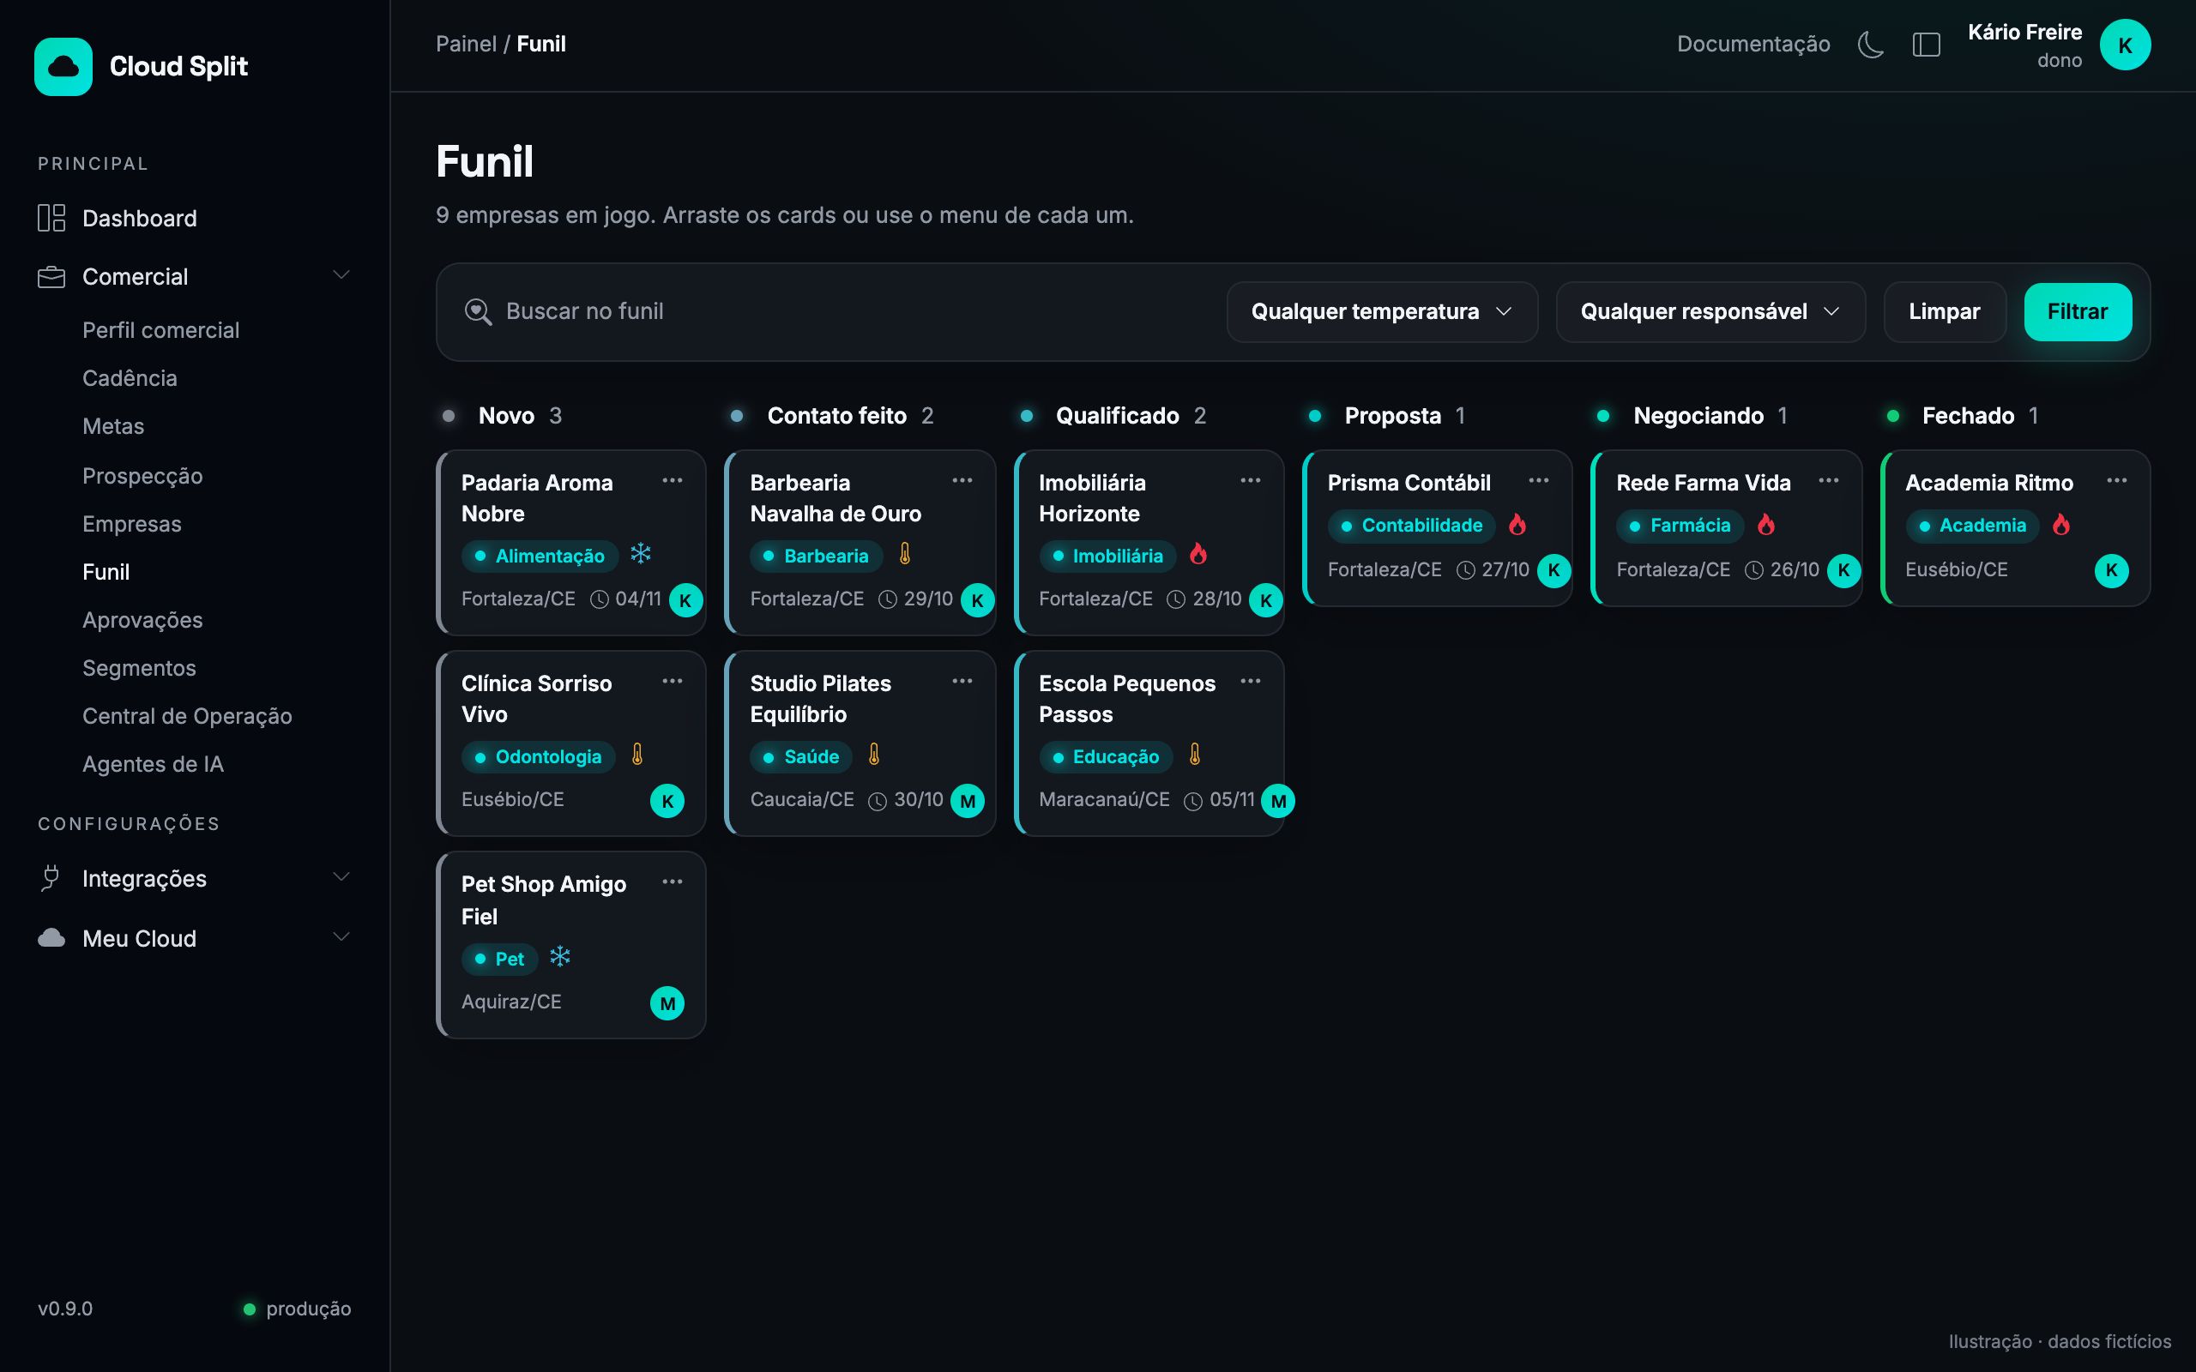2196x1372 pixels.
Task: Click thermometer icon on Studio Pilates Equilíbrio
Action: (x=874, y=755)
